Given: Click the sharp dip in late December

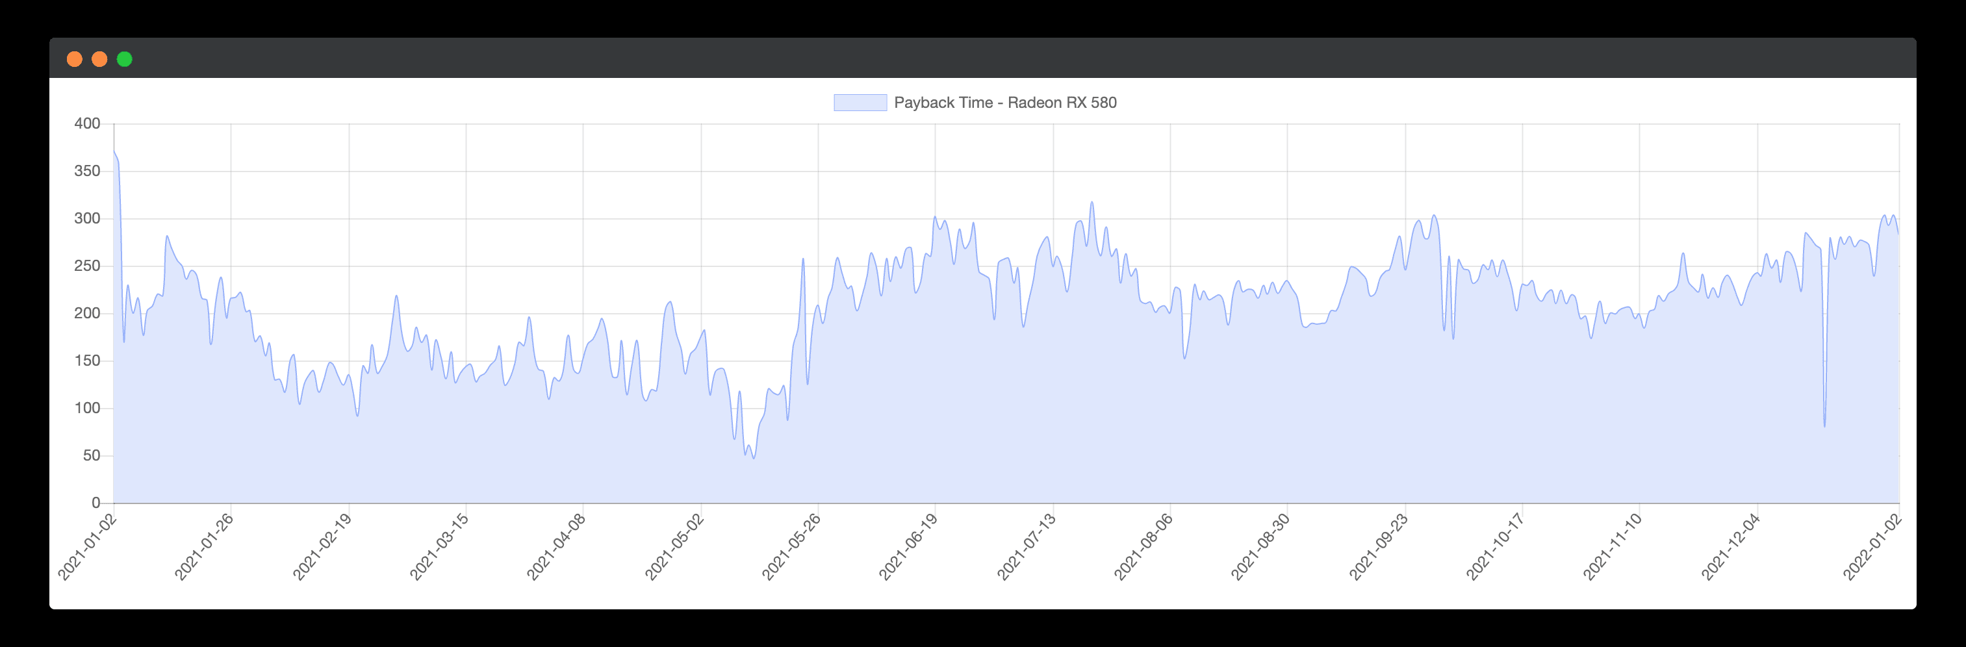Looking at the screenshot, I should [1824, 425].
